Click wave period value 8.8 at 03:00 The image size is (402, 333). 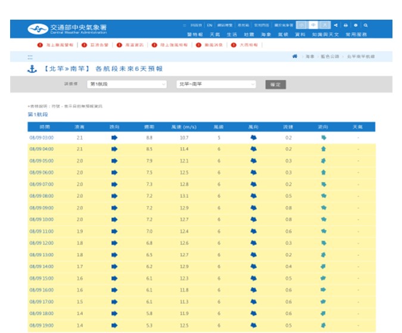click(x=149, y=138)
